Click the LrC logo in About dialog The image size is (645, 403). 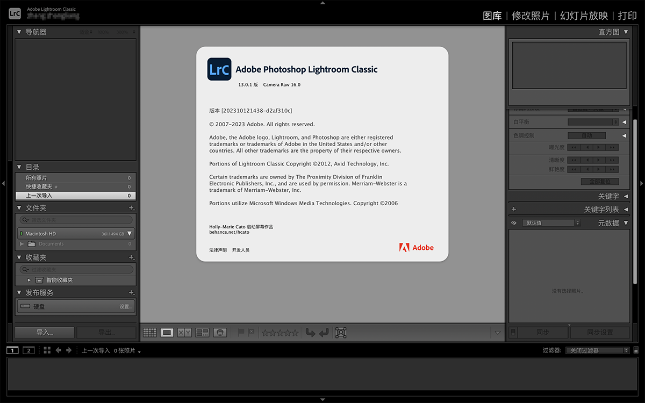[x=219, y=69]
